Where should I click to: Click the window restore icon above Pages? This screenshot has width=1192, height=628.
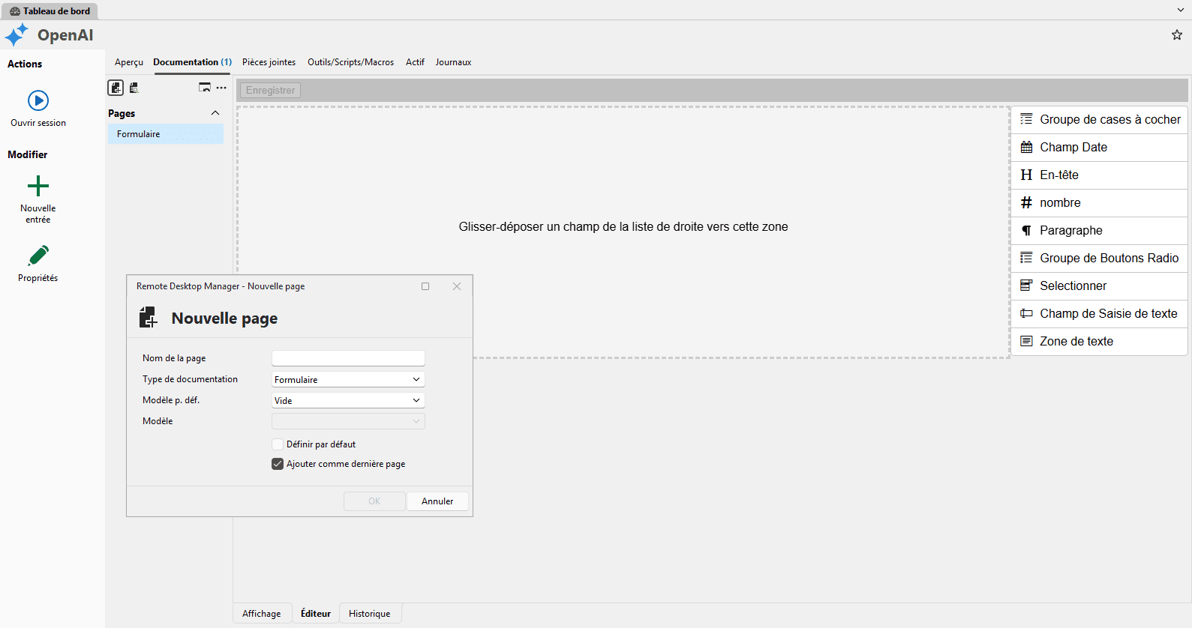[204, 88]
